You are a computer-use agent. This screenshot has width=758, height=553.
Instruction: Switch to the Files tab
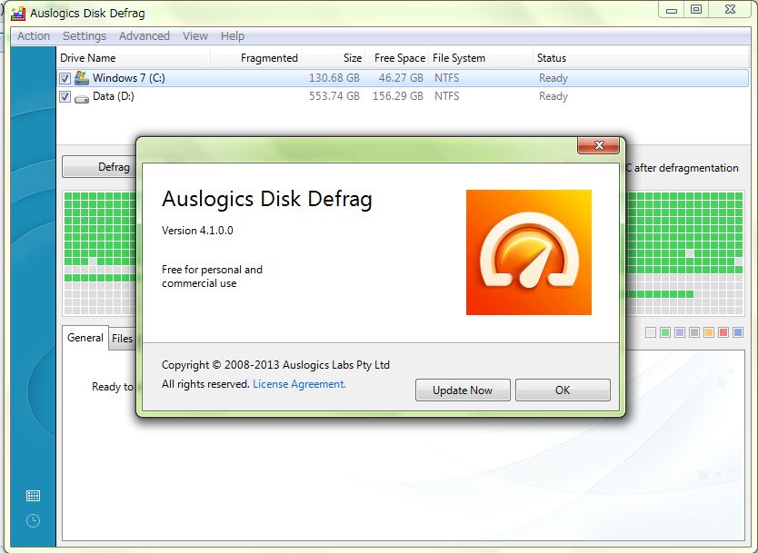tap(123, 339)
